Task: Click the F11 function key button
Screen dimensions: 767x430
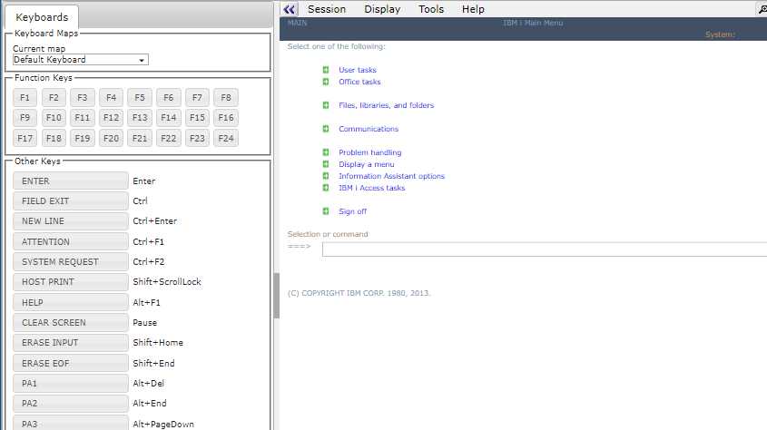Action: coord(83,118)
